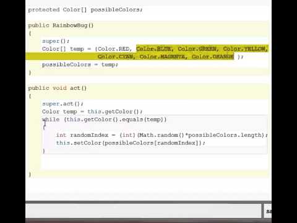Click the empty status field at bottom
This screenshot has height=223, width=297.
coord(144,211)
